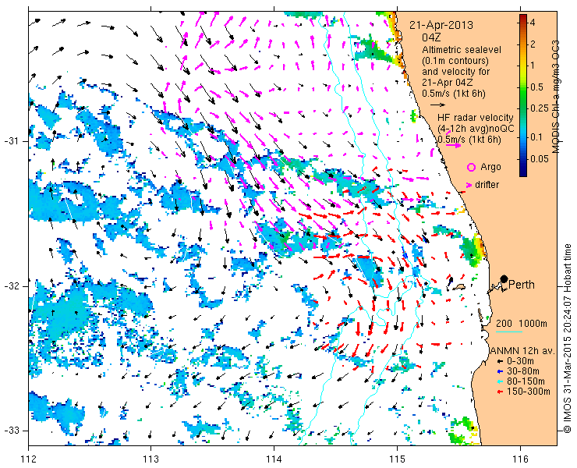The height and width of the screenshot is (468, 577).
Task: Click the '04Z' time label
Action: (431, 37)
